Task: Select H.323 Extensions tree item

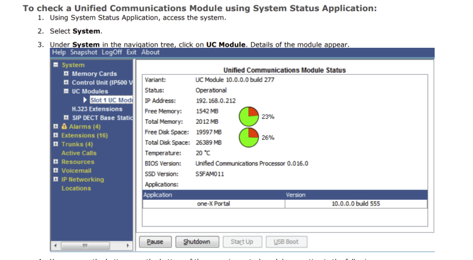Action: (97, 109)
